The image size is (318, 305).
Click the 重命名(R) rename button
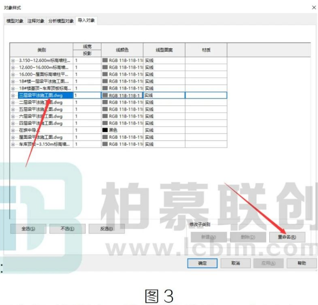coord(287,237)
